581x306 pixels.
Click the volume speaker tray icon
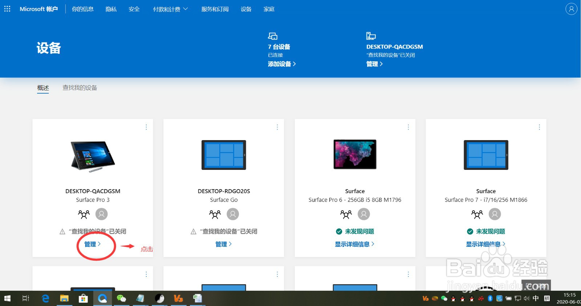coord(527,298)
